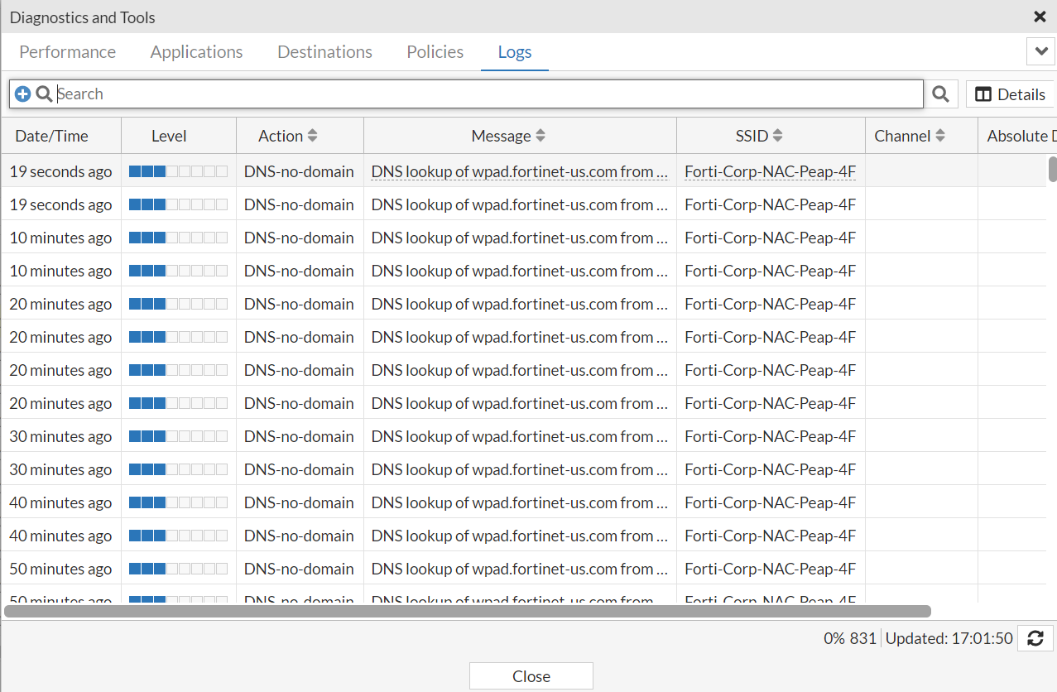Image resolution: width=1057 pixels, height=692 pixels.
Task: Close the Diagnostics and Tools dialog via the X
Action: click(1040, 17)
